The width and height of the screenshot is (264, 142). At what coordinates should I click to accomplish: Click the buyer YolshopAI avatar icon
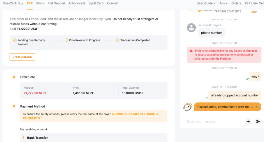[x=192, y=28]
